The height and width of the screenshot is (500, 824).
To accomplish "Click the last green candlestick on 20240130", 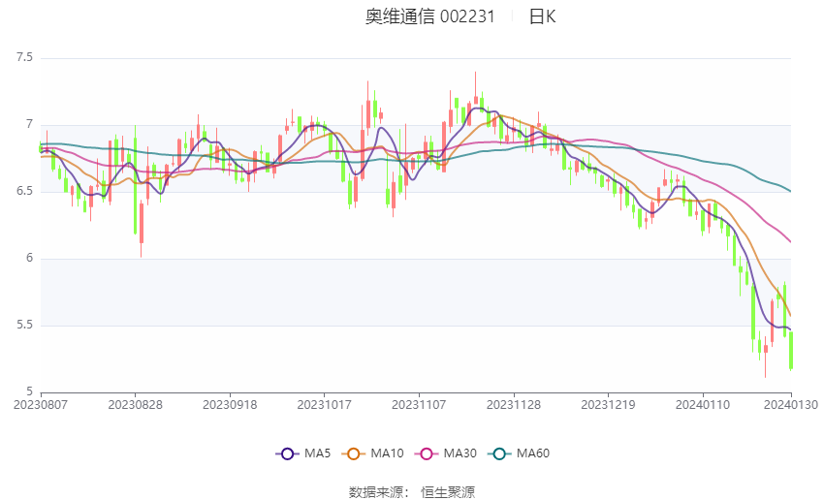I will (x=791, y=351).
